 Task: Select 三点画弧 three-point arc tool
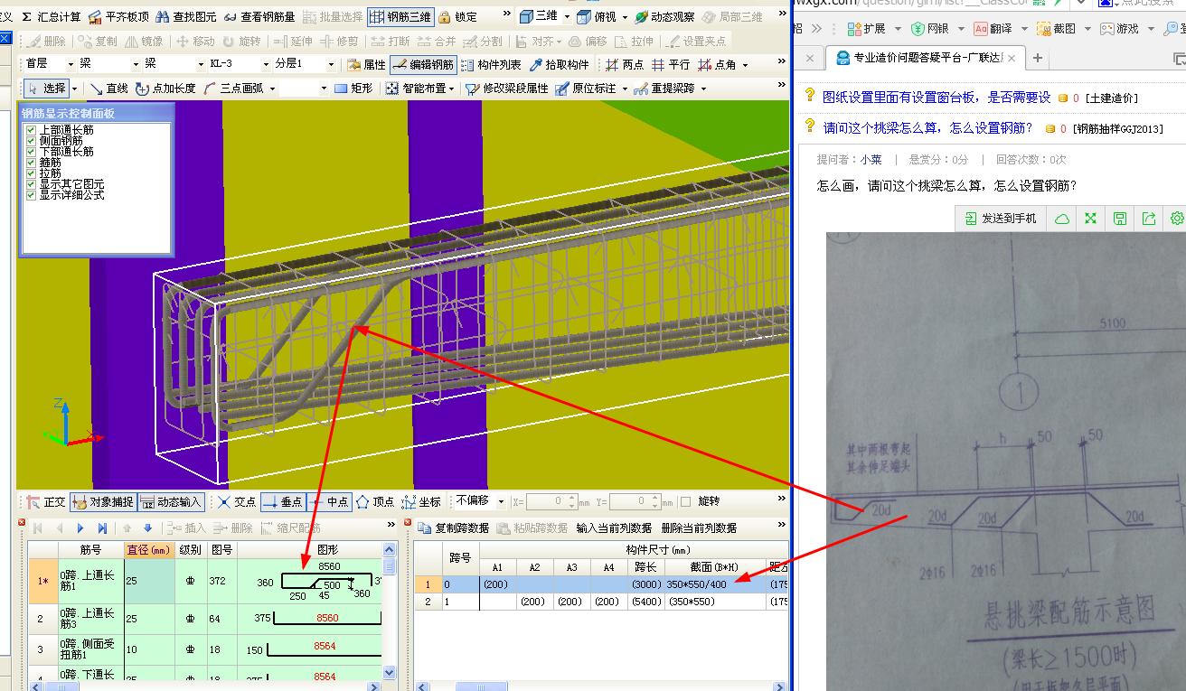233,89
